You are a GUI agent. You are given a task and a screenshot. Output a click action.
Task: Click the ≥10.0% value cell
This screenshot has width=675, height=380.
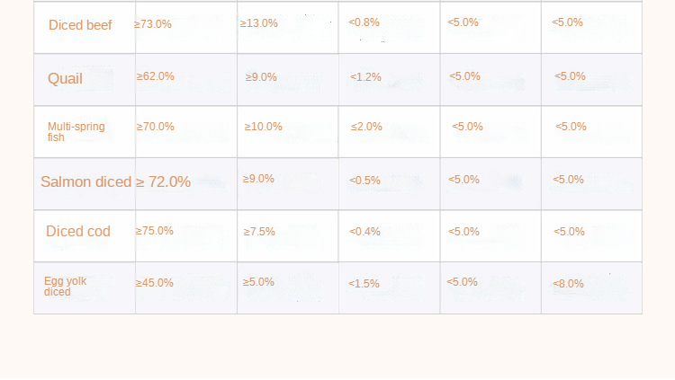(264, 127)
